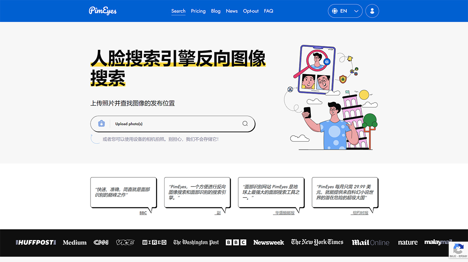Open the user account icon top right
The width and height of the screenshot is (468, 262).
tap(372, 11)
